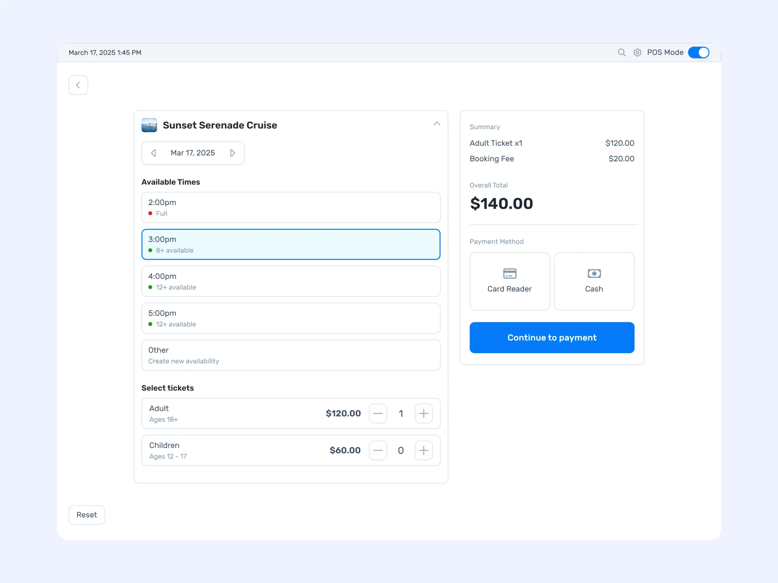The width and height of the screenshot is (778, 583).
Task: Click the March 17, 2025 1:45 PM timestamp
Action: coord(105,52)
